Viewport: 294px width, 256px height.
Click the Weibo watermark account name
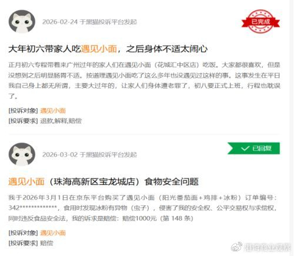[x=267, y=247]
